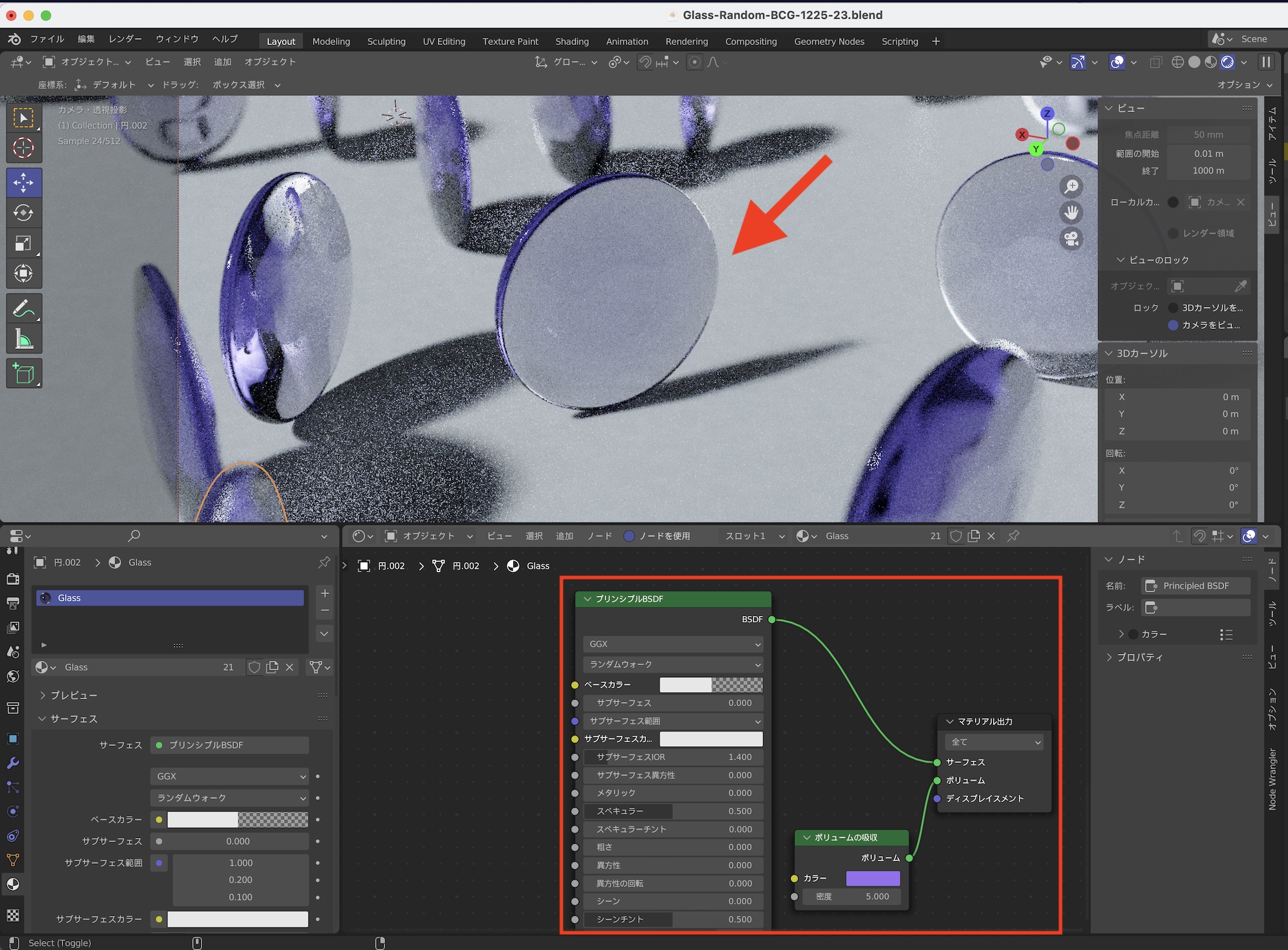Click the pan hand viewport icon
Viewport: 1288px width, 950px height.
click(1072, 213)
